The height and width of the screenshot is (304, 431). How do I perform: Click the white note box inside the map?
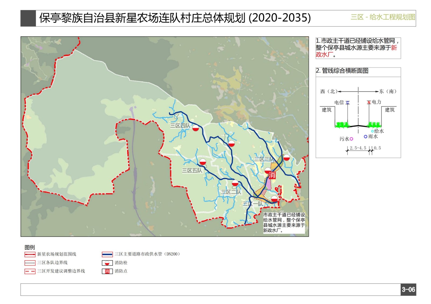[284, 223]
